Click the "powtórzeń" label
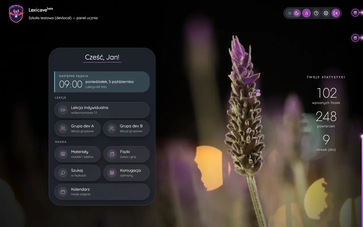Viewport: 363px width, 227px height. click(326, 126)
